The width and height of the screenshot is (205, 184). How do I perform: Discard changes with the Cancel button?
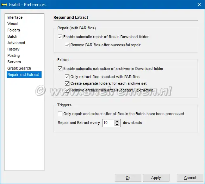click(x=190, y=178)
